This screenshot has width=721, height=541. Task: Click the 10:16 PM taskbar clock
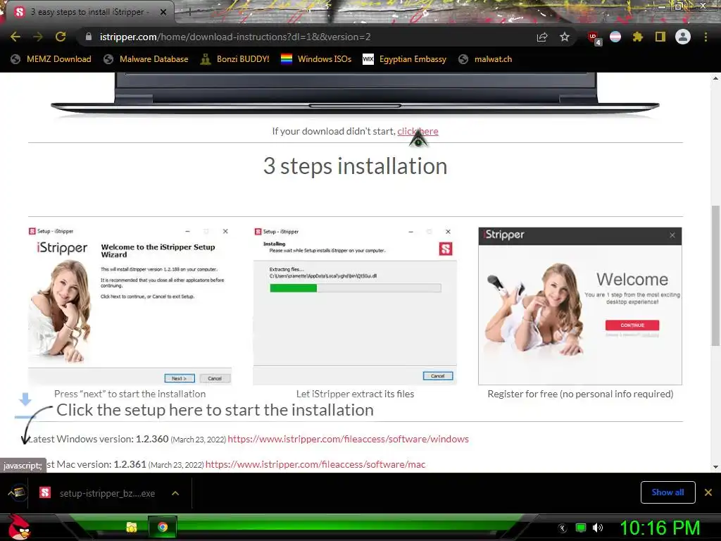(x=660, y=528)
